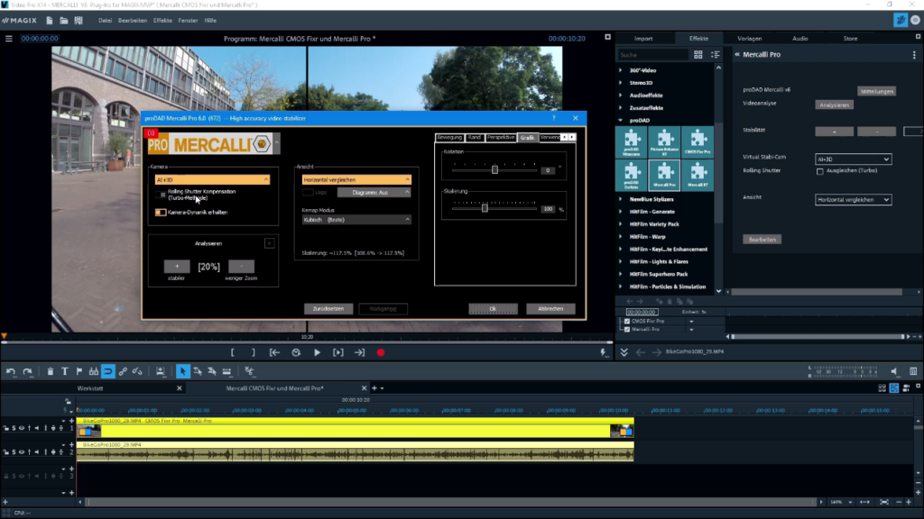Jump to range start in transport bar
The width and height of the screenshot is (924, 519).
[x=274, y=352]
